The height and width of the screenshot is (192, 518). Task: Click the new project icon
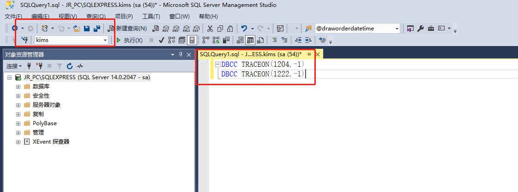[x=45, y=29]
